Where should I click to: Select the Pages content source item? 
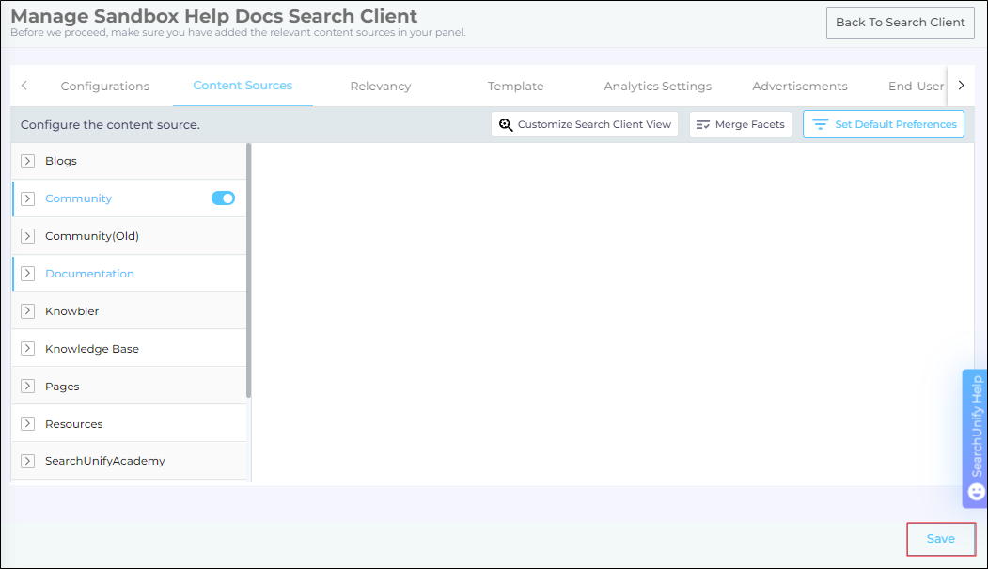click(x=62, y=387)
